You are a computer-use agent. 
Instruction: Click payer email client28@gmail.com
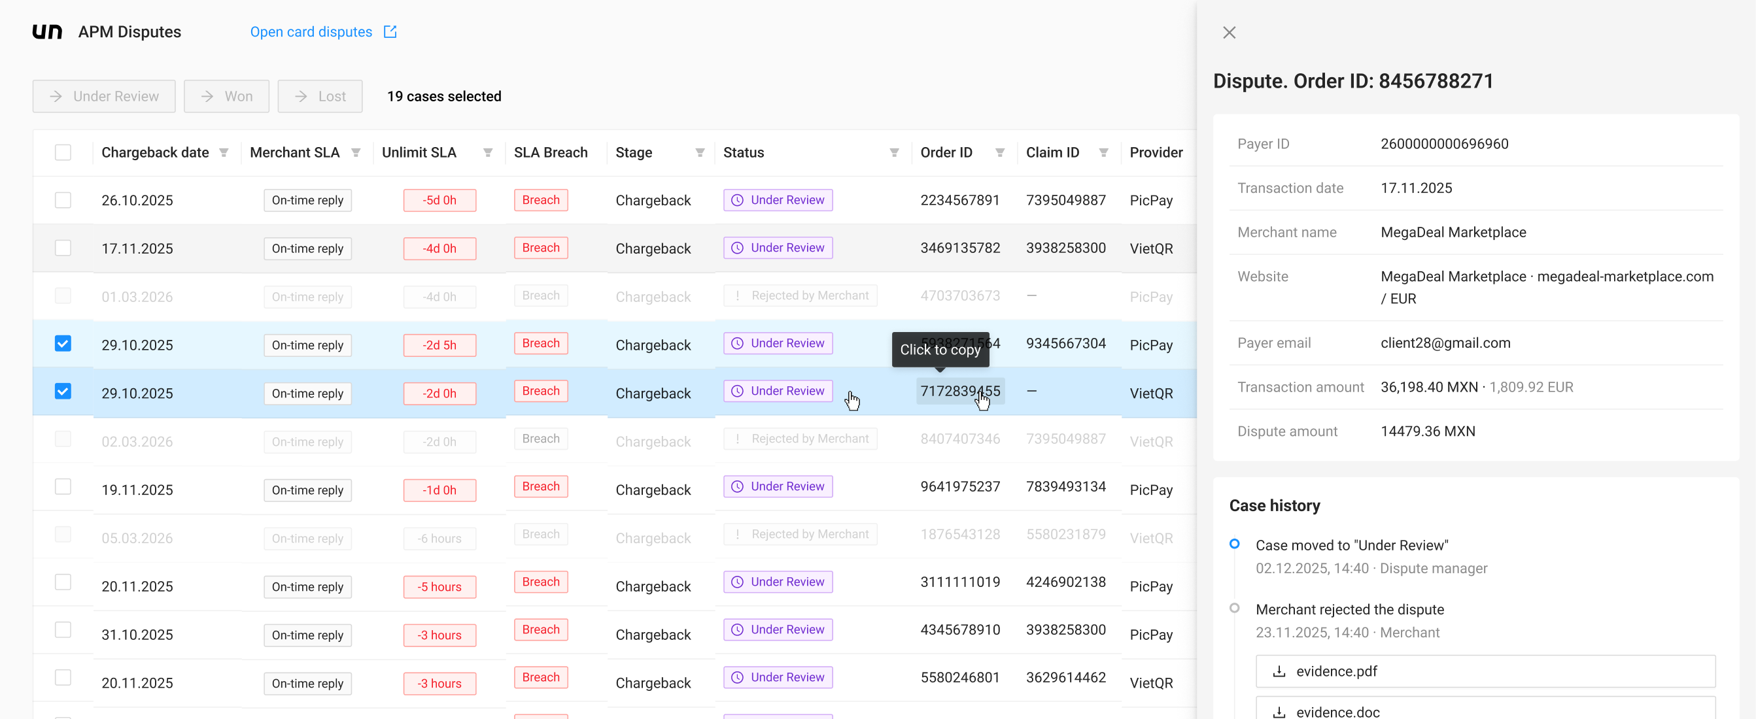pyautogui.click(x=1445, y=343)
